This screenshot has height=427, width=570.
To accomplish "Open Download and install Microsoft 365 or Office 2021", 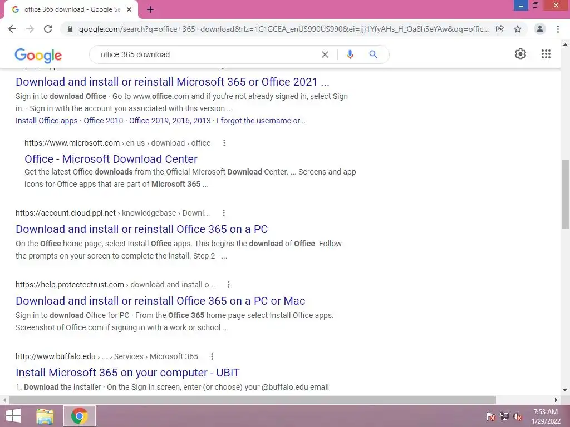I will pyautogui.click(x=173, y=82).
